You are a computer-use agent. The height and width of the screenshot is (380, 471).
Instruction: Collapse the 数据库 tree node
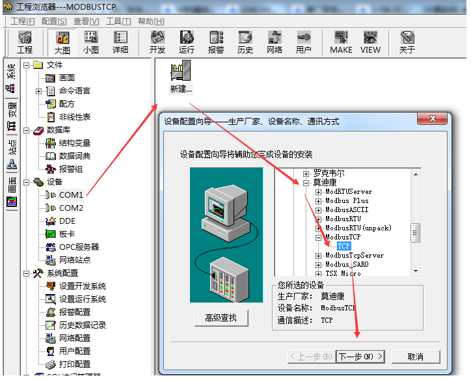[x=27, y=130]
